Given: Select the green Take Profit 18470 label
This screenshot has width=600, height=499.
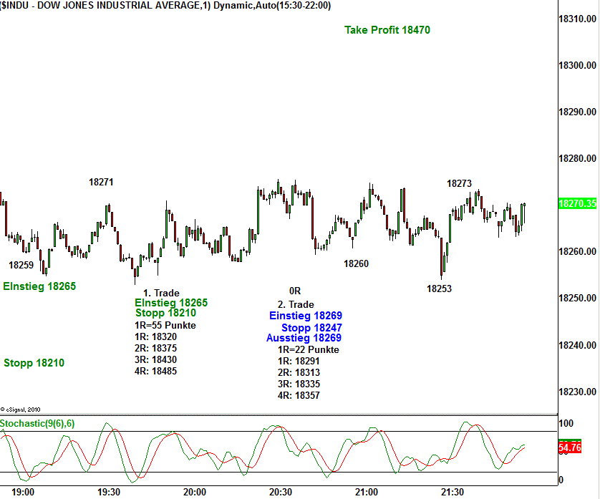Looking at the screenshot, I should [387, 30].
